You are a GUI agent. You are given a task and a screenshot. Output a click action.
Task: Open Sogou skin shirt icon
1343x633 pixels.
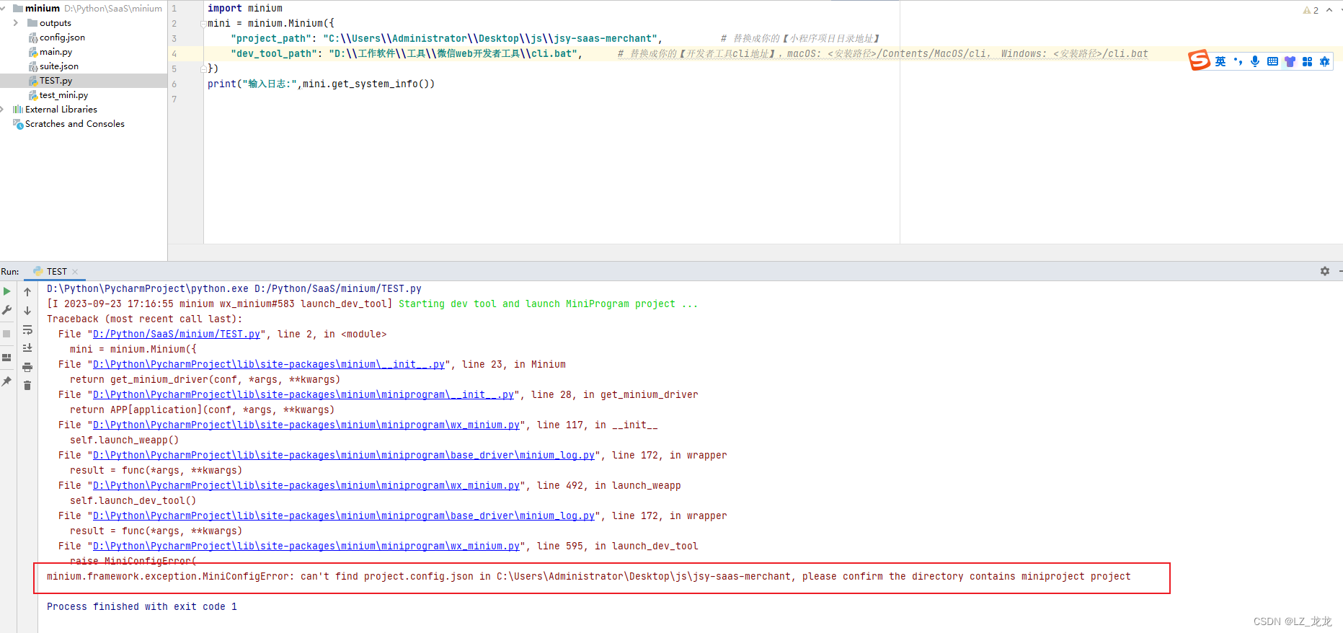(x=1290, y=61)
